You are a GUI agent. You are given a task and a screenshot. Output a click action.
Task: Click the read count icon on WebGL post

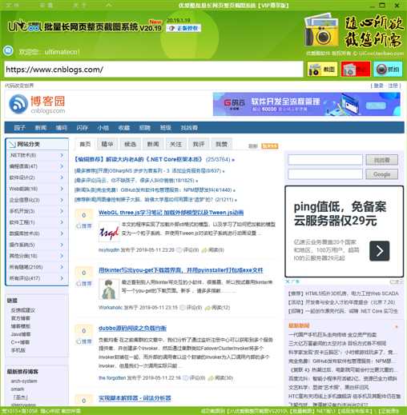click(x=204, y=250)
